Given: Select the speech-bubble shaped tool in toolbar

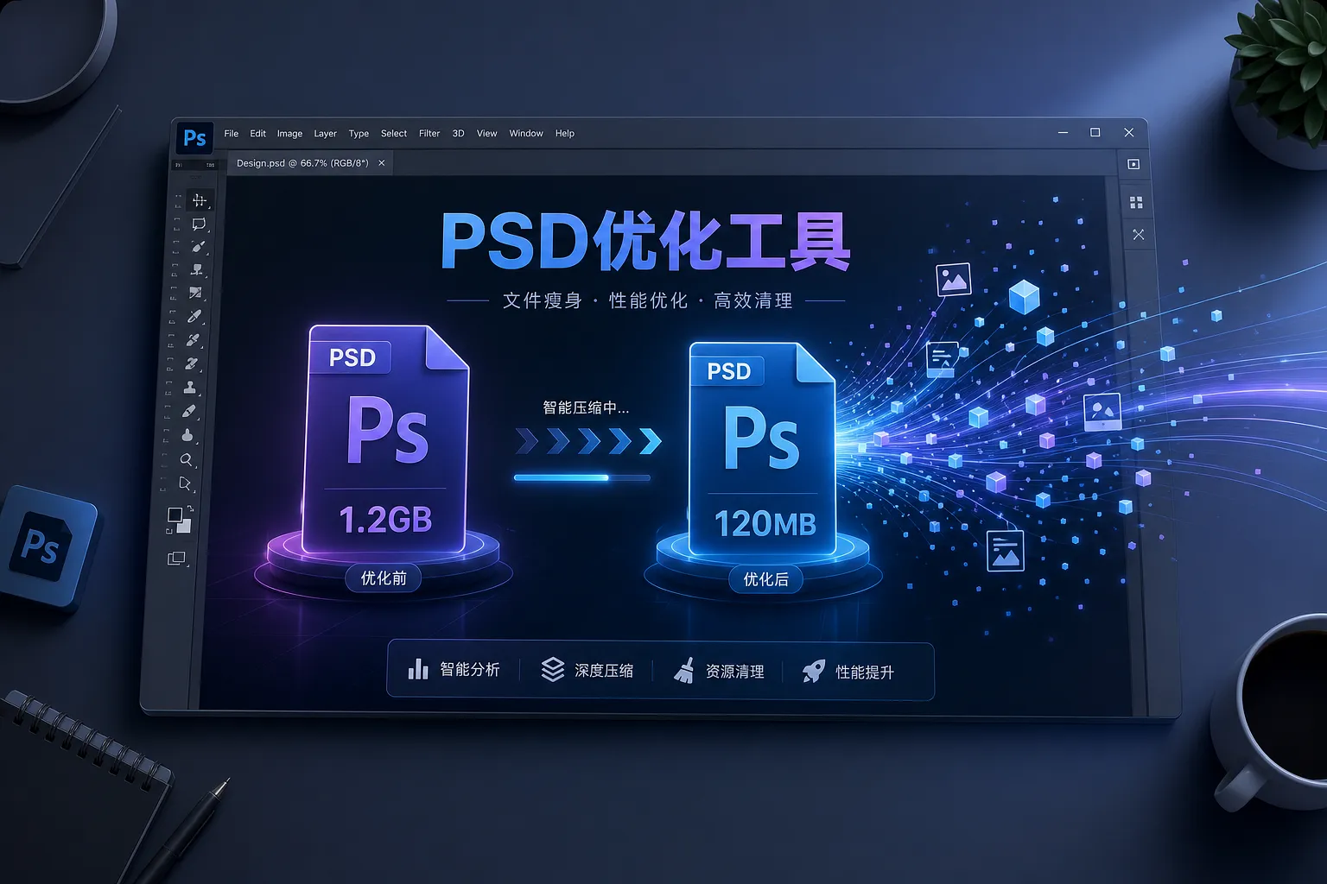Looking at the screenshot, I should coord(199,224).
